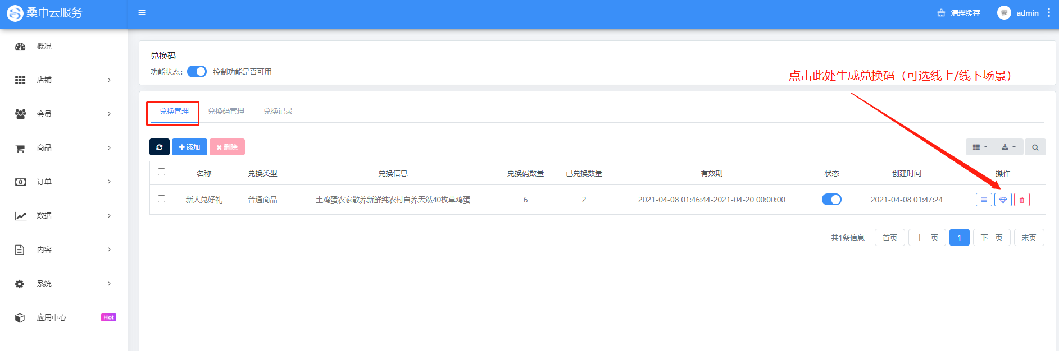Check the 新人兑好礼 row checkbox
1059x351 pixels.
click(x=162, y=199)
